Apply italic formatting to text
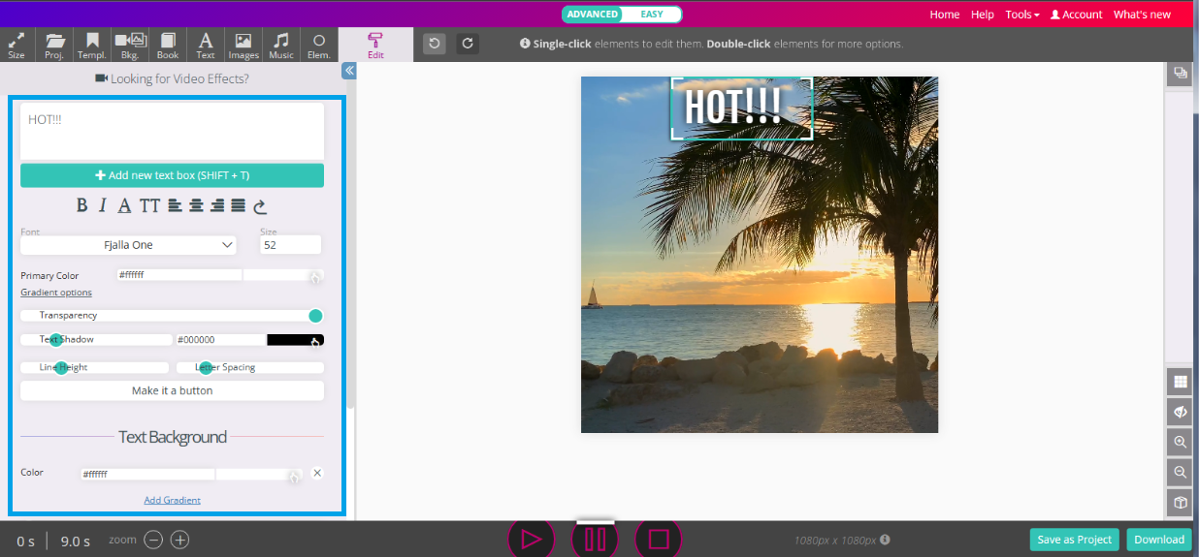Image resolution: width=1199 pixels, height=557 pixels. (103, 205)
